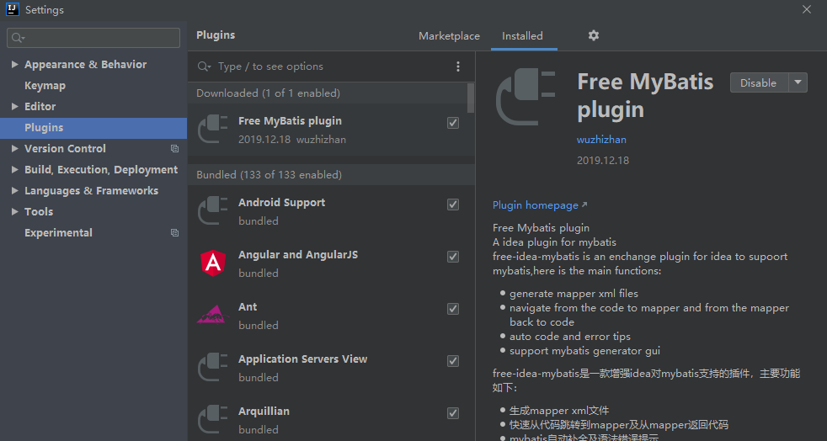Expand the Appearance & Behavior tree node

(14, 64)
